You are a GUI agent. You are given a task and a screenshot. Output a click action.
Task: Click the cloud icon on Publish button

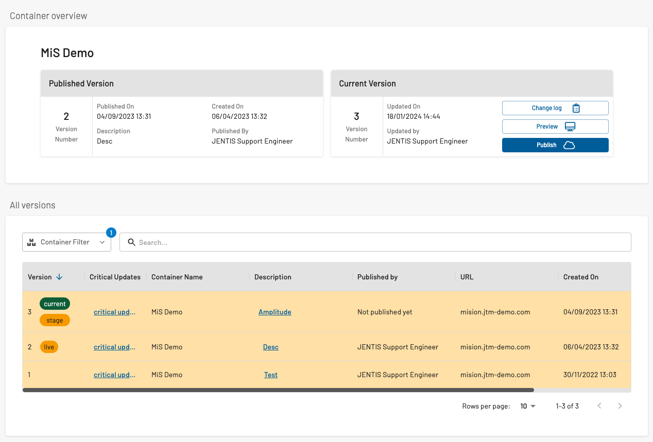(569, 145)
